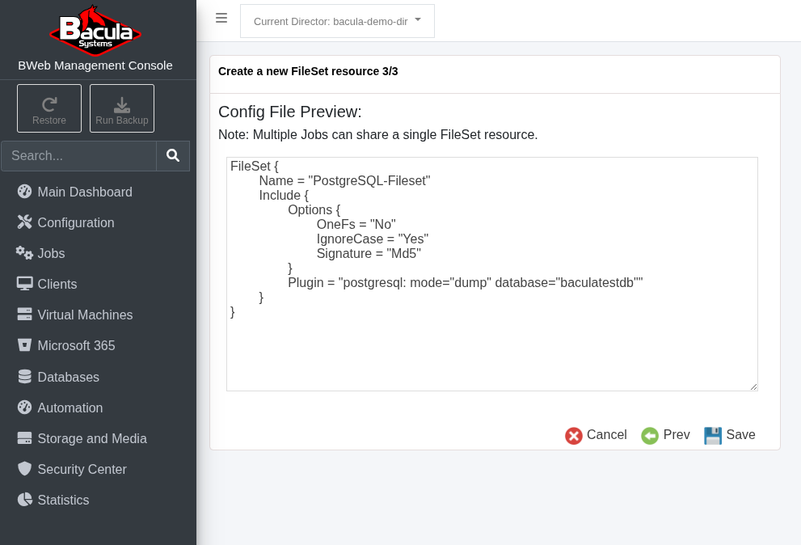Click the Virtual Machines server icon
Screen dimensions: 801x545
point(24,315)
